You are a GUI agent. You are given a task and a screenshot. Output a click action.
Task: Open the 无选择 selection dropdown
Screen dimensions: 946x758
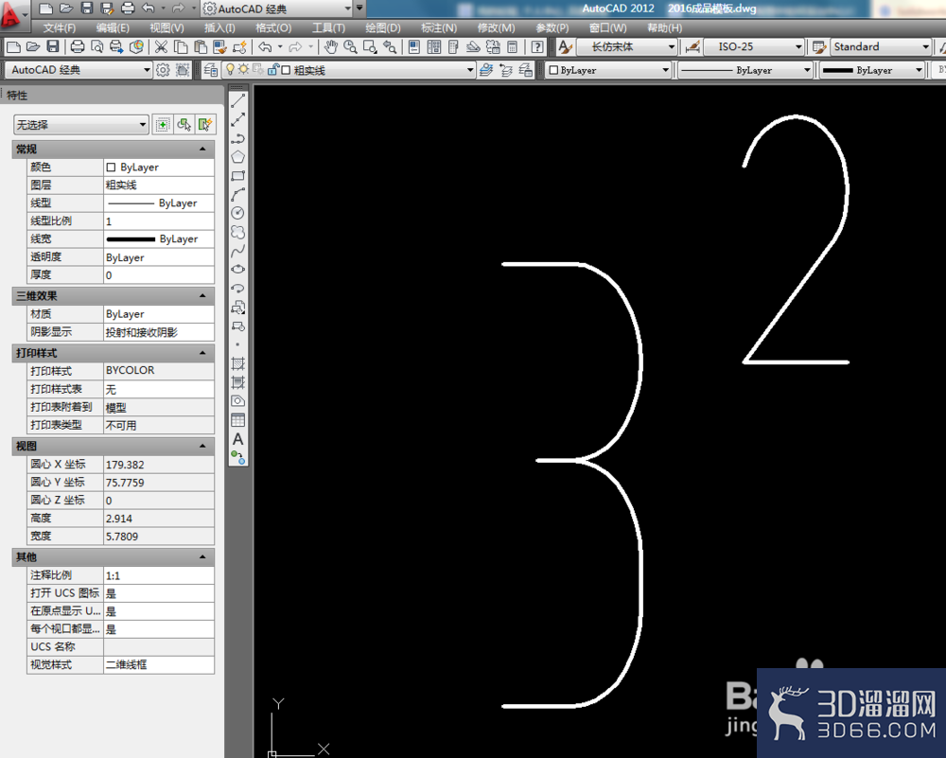[80, 125]
